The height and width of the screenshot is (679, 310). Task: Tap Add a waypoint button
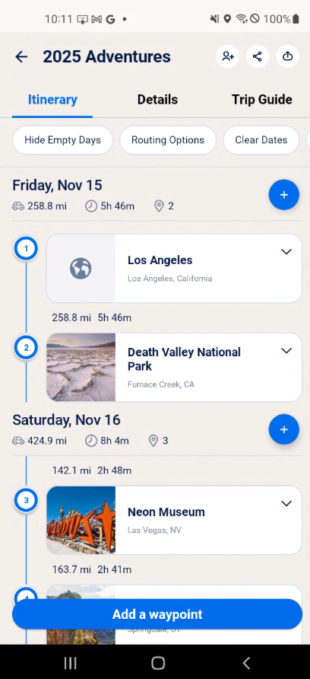pos(157,614)
